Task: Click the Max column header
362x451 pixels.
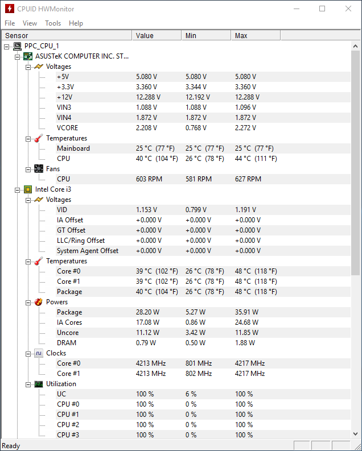Action: pyautogui.click(x=256, y=35)
